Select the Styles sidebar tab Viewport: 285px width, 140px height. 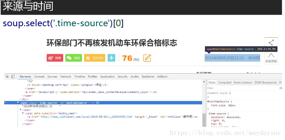[x=212, y=82]
